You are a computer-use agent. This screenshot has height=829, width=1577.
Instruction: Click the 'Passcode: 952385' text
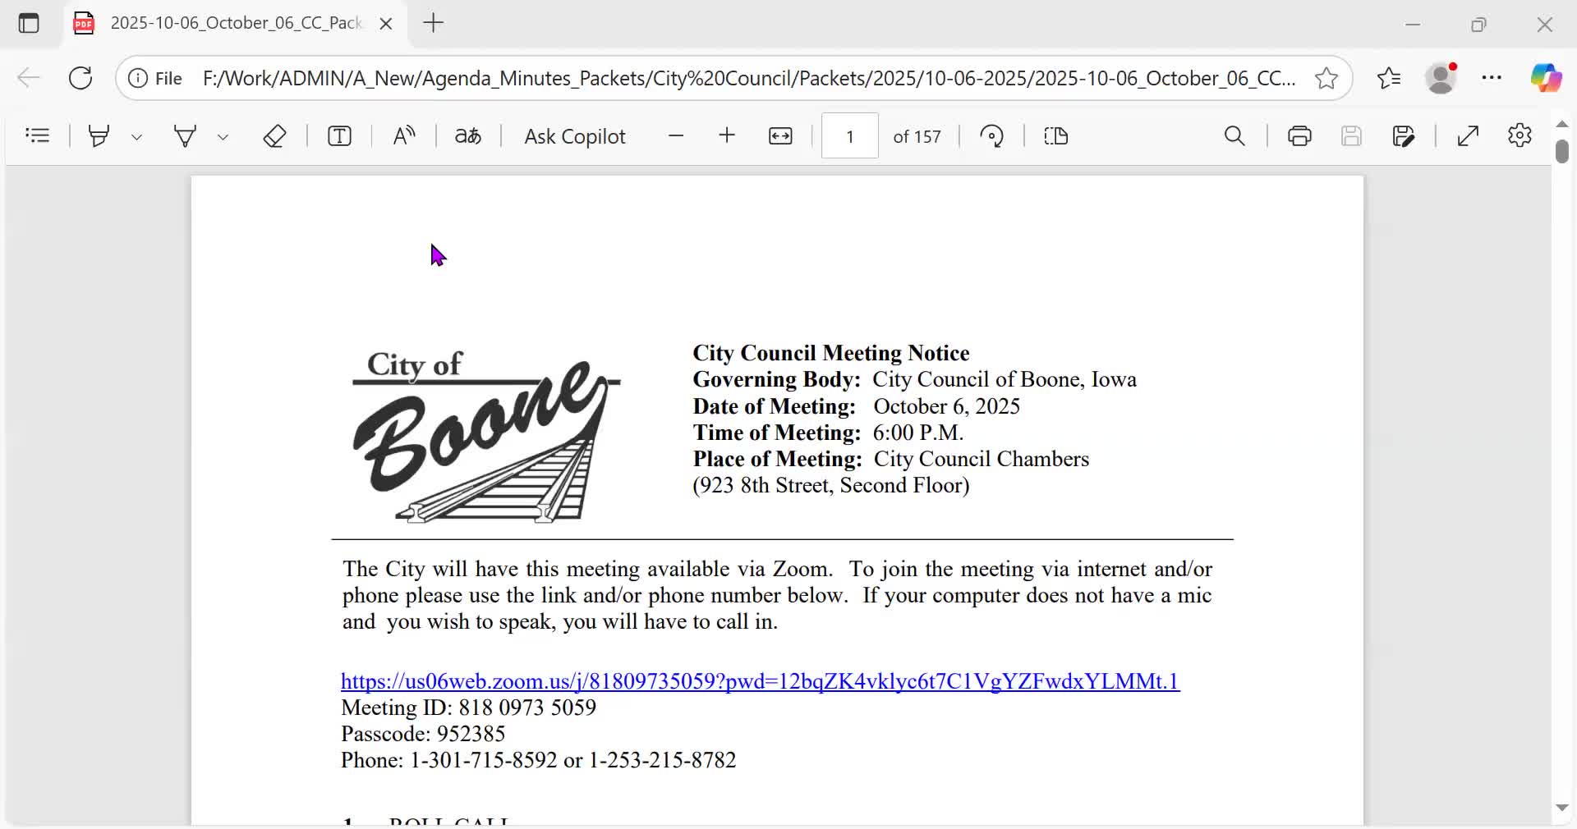point(423,734)
